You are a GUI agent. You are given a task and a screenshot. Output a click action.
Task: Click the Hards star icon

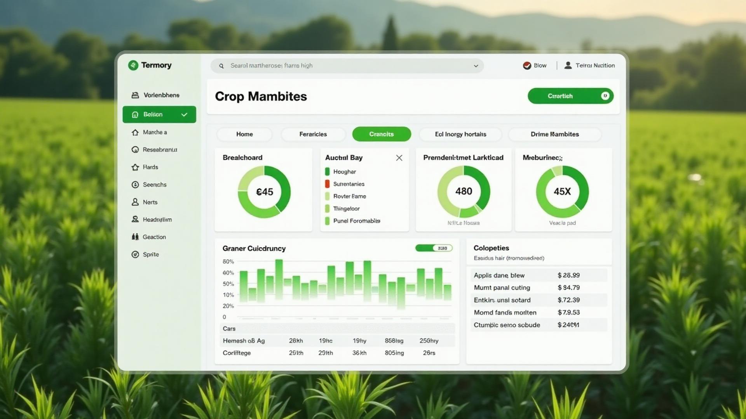click(x=135, y=167)
